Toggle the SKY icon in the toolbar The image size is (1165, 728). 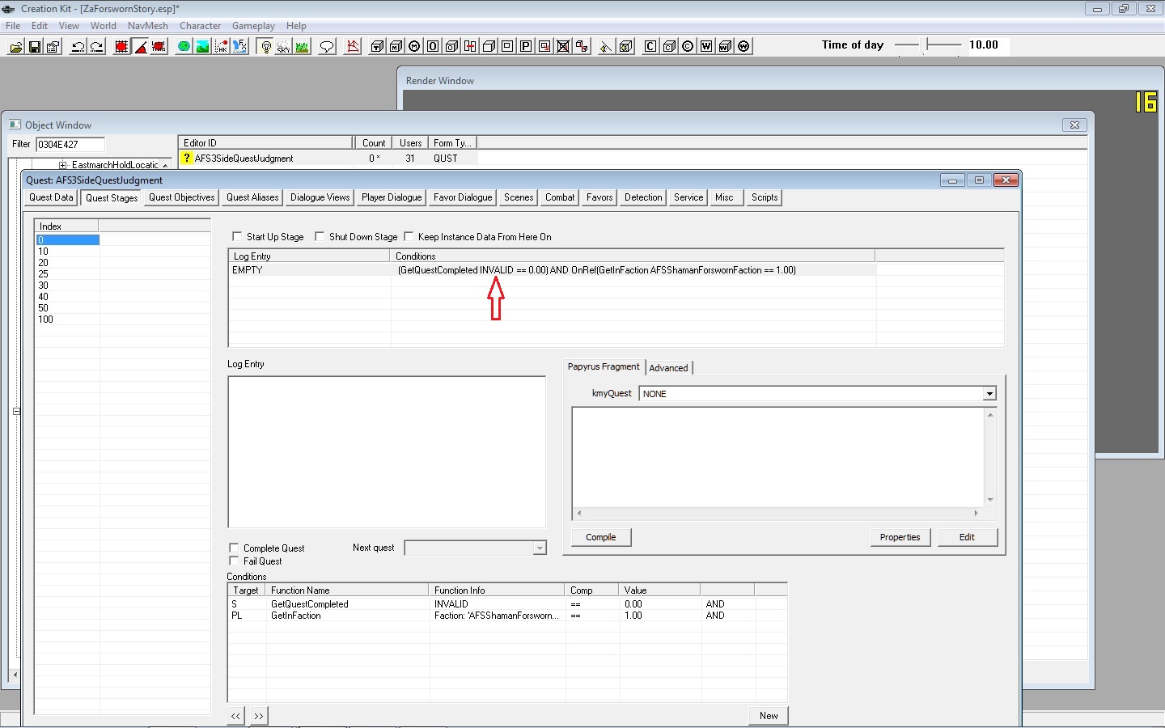pyautogui.click(x=283, y=46)
